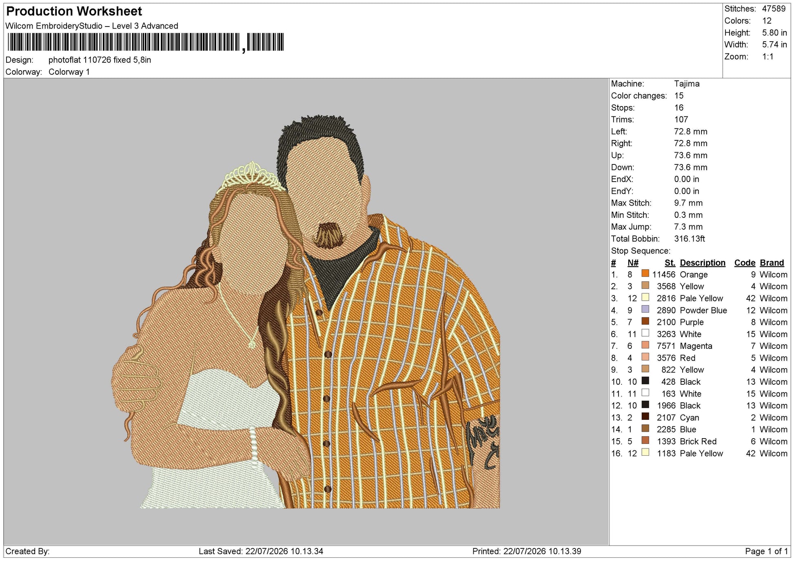794x561 pixels.
Task: Click the Cyan swatch in stop 13
Action: pos(645,417)
